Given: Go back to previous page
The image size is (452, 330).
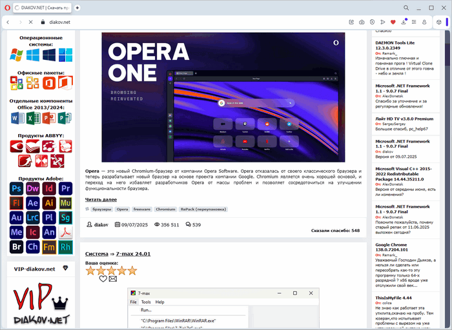Looking at the screenshot, I should [8, 22].
